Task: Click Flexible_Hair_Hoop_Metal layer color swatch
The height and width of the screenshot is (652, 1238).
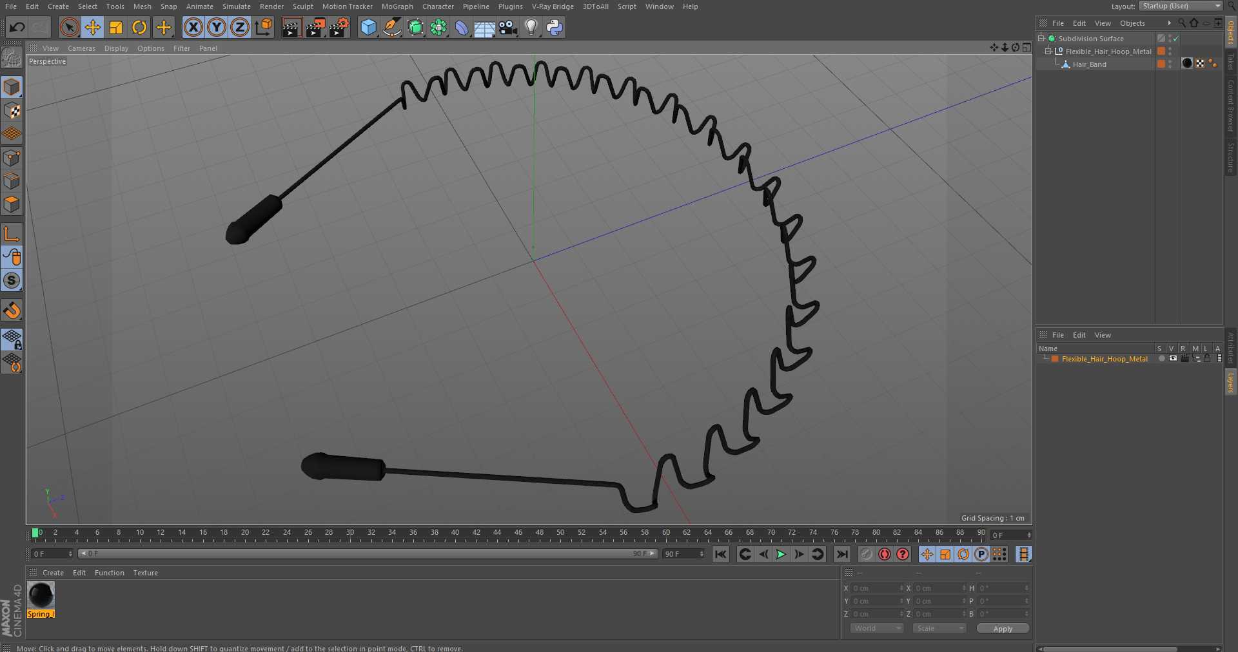Action: coord(1055,359)
